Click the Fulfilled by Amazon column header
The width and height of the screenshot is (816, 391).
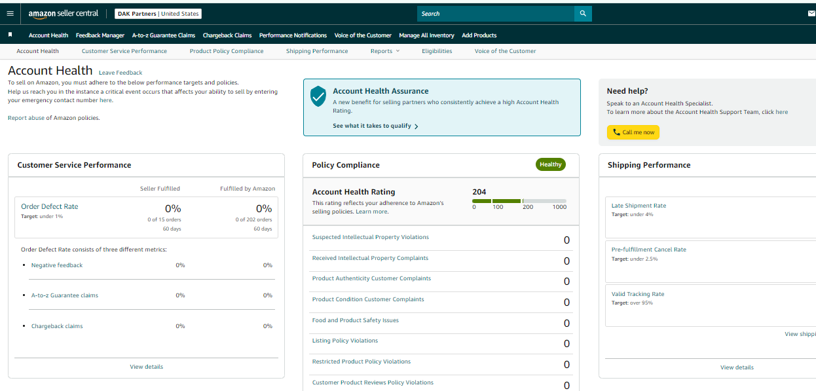coord(248,189)
